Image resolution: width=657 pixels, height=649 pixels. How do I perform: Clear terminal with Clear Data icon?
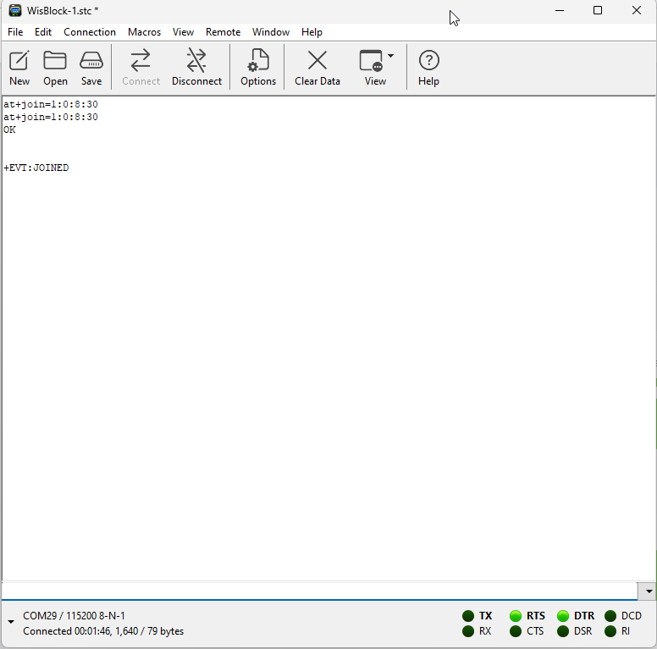pos(317,68)
